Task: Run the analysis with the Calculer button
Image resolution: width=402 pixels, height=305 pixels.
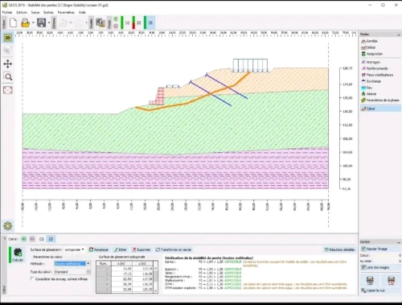Action: tap(18, 254)
